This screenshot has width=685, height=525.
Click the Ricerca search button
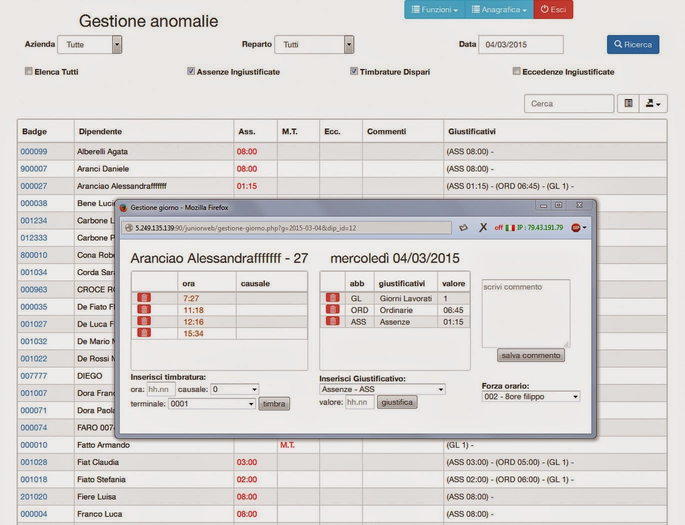click(x=633, y=44)
